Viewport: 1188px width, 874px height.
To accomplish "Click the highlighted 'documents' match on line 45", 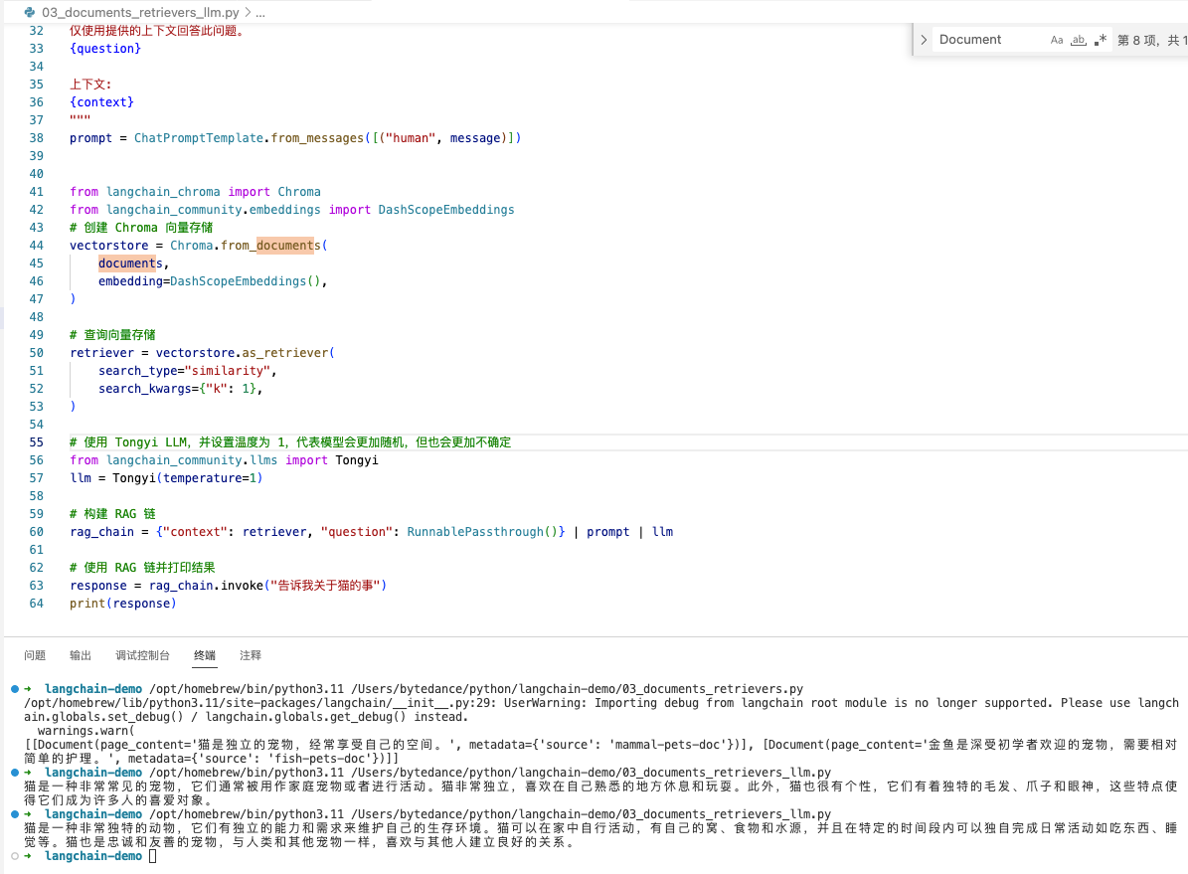I will pos(126,263).
